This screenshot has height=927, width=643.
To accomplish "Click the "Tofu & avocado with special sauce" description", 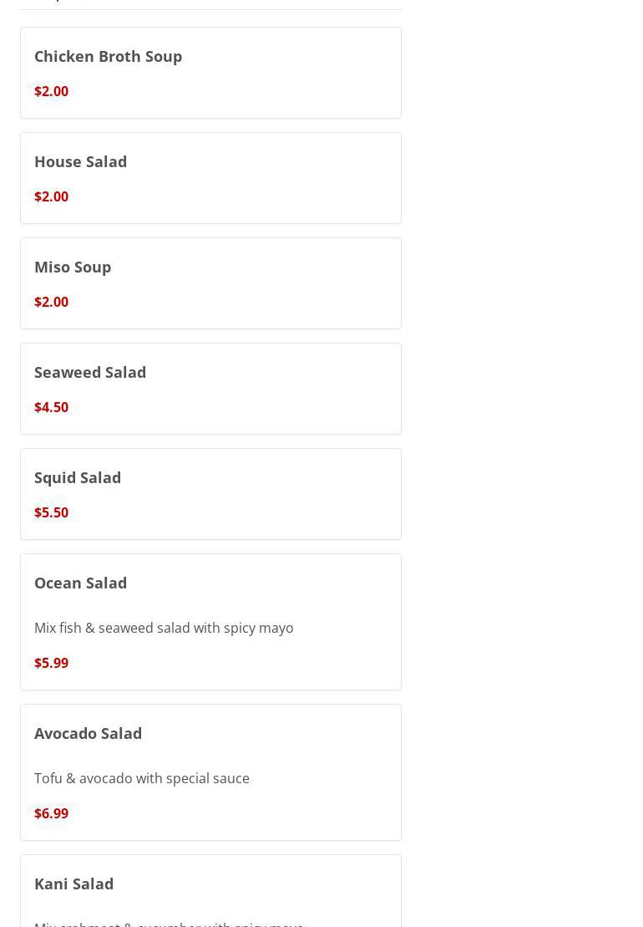I will [x=142, y=778].
